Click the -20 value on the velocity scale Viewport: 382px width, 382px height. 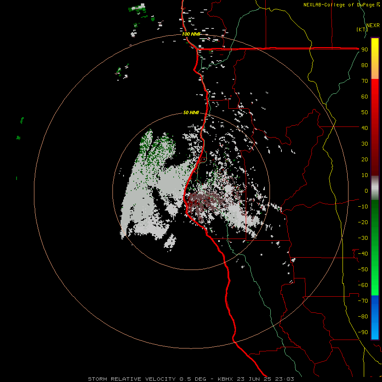(x=363, y=222)
